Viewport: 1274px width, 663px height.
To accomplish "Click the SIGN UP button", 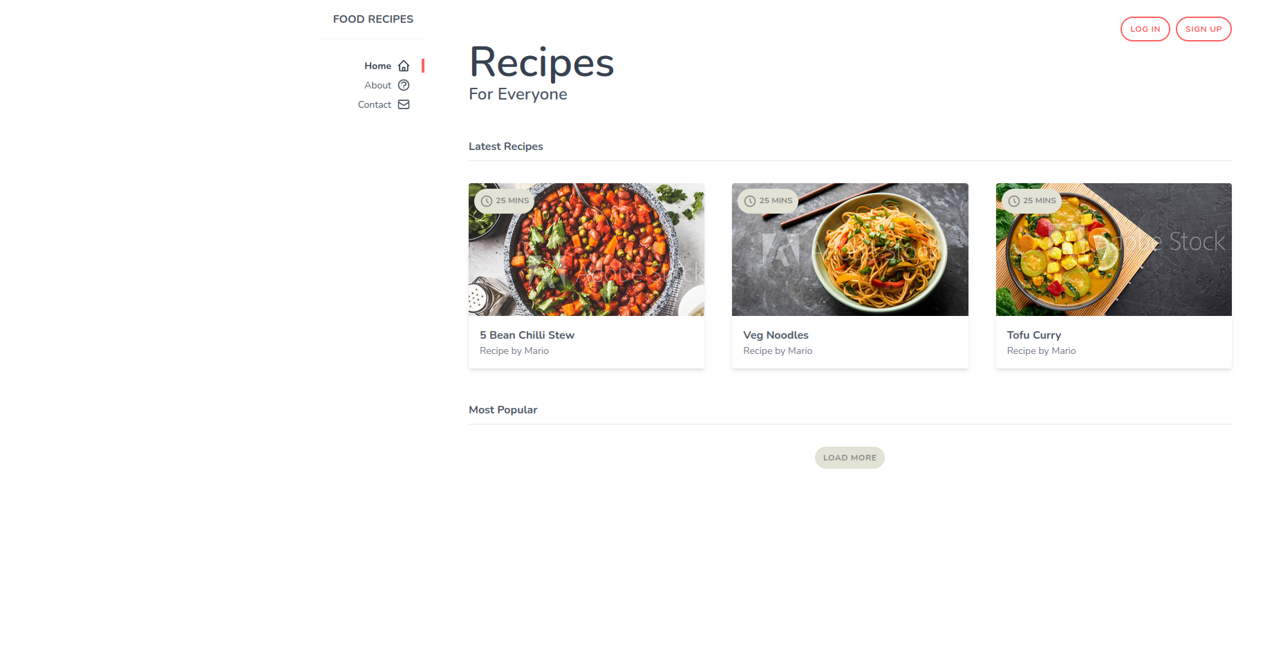I will 1203,29.
